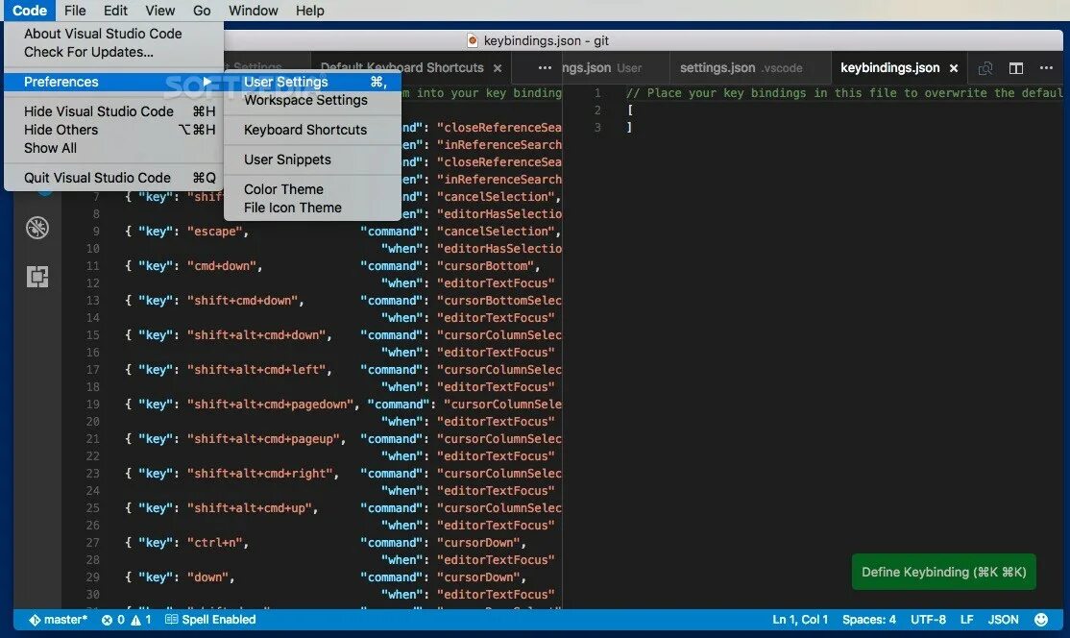Click the master* git branch indicator
The width and height of the screenshot is (1070, 638).
pyautogui.click(x=58, y=620)
